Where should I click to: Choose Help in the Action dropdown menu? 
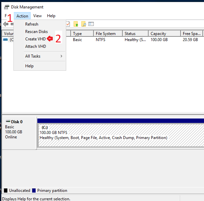click(40, 66)
